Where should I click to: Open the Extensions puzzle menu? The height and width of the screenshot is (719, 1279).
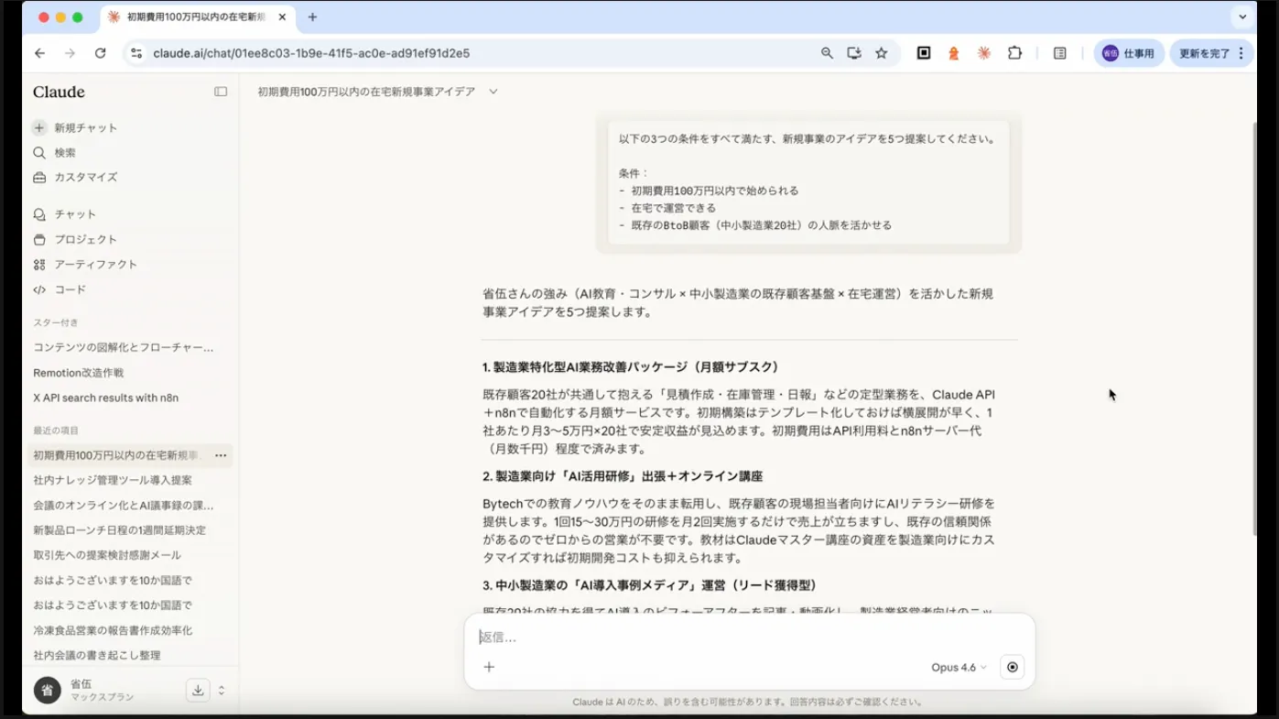tap(1014, 53)
